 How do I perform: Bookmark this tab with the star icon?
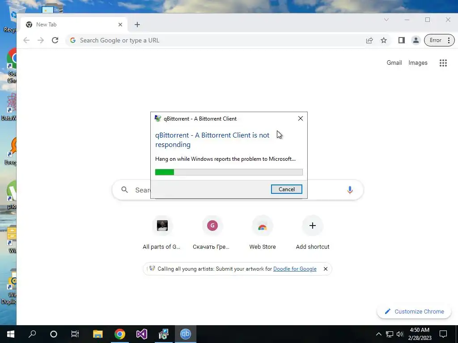384,40
